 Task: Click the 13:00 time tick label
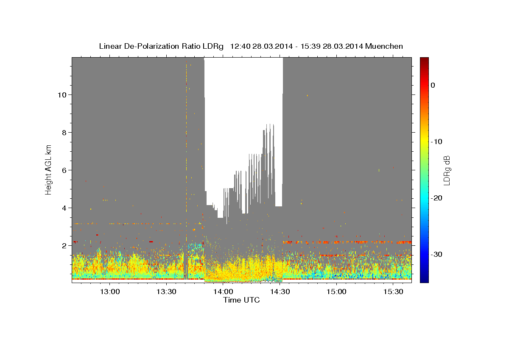[110, 292]
